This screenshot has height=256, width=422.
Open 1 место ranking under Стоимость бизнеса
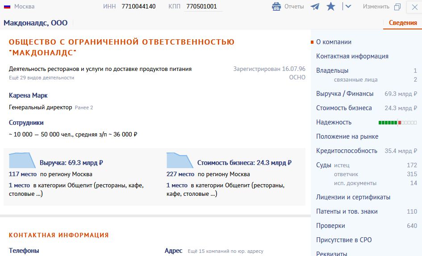pos(177,186)
